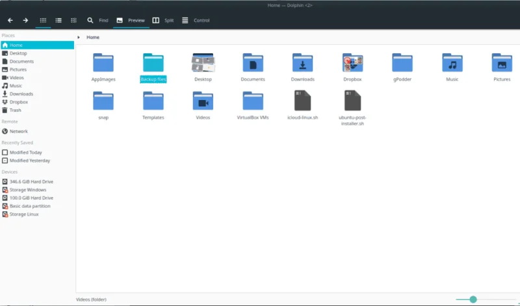
Task: Toggle the Preview option
Action: (x=131, y=20)
